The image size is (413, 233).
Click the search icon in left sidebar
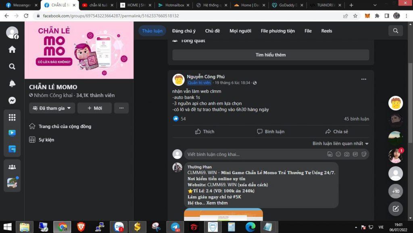(x=12, y=67)
